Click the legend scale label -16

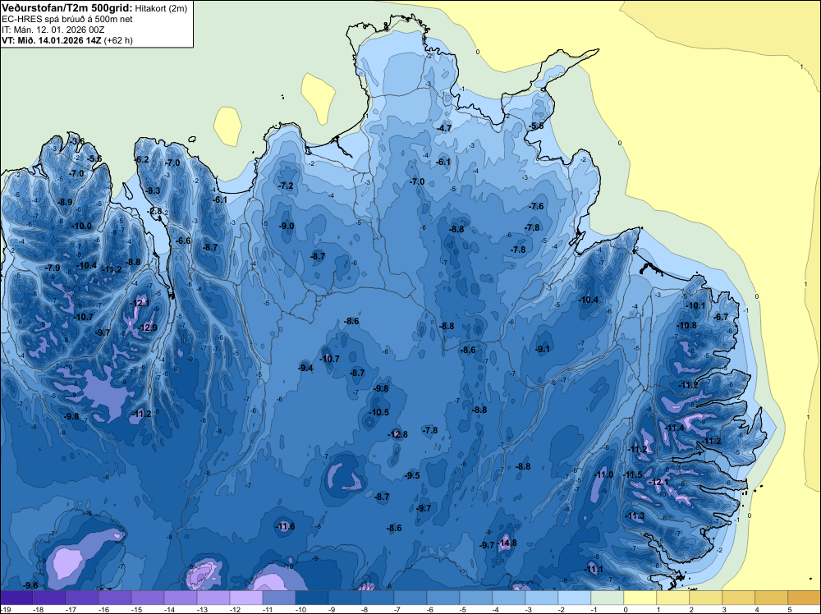pos(103,610)
